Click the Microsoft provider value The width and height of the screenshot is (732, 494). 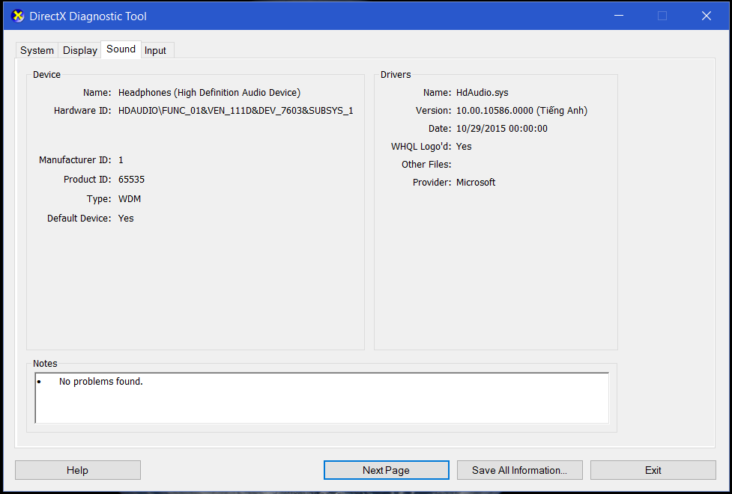point(476,183)
